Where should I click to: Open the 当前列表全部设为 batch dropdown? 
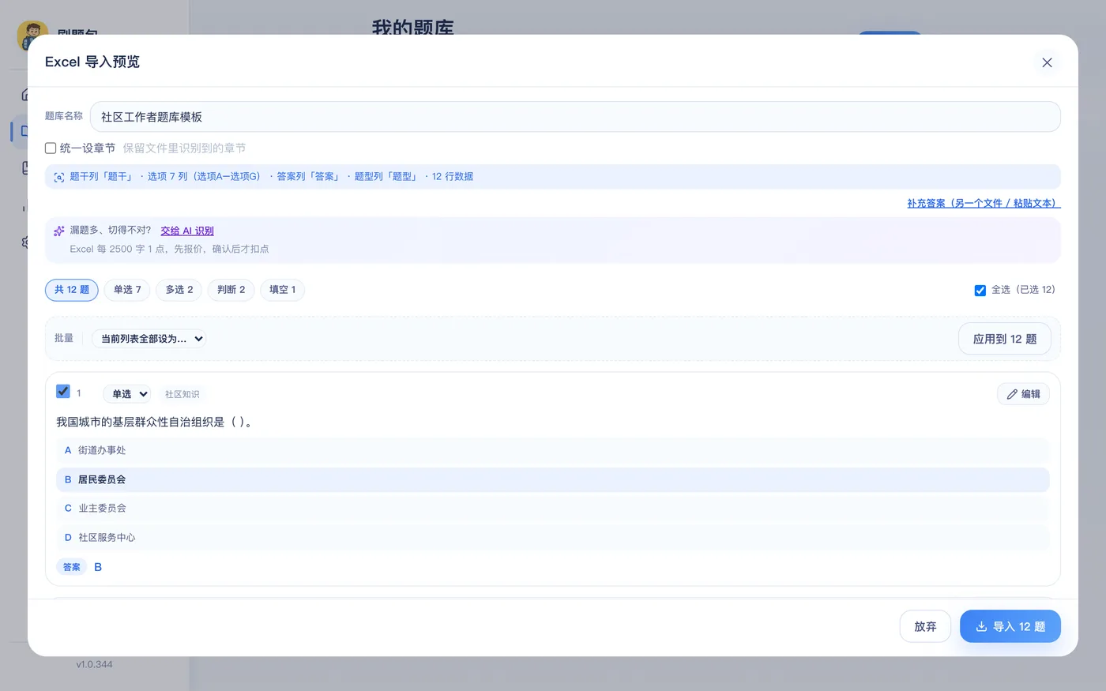pyautogui.click(x=149, y=339)
